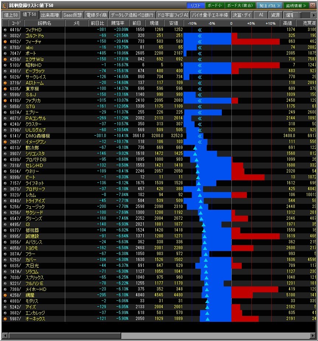Sort by 高値 column header
Viewport: 318px width, 341px height.
pos(287,23)
